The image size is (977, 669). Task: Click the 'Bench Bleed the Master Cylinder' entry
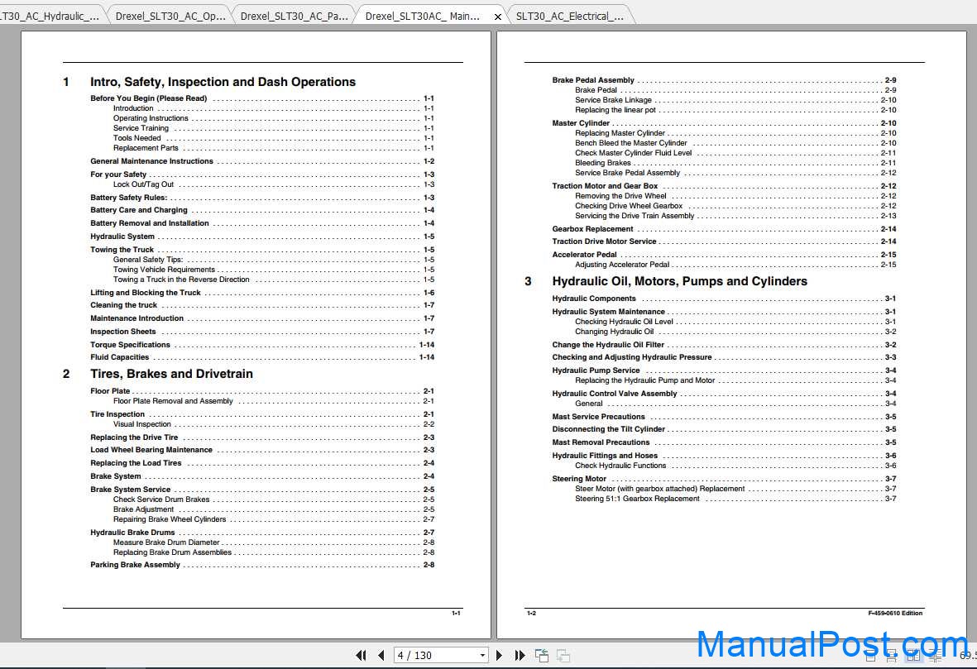point(736,143)
